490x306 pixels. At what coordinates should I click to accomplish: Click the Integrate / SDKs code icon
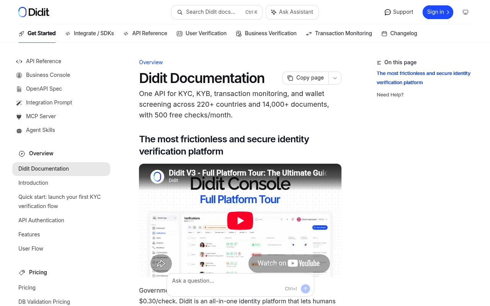68,34
